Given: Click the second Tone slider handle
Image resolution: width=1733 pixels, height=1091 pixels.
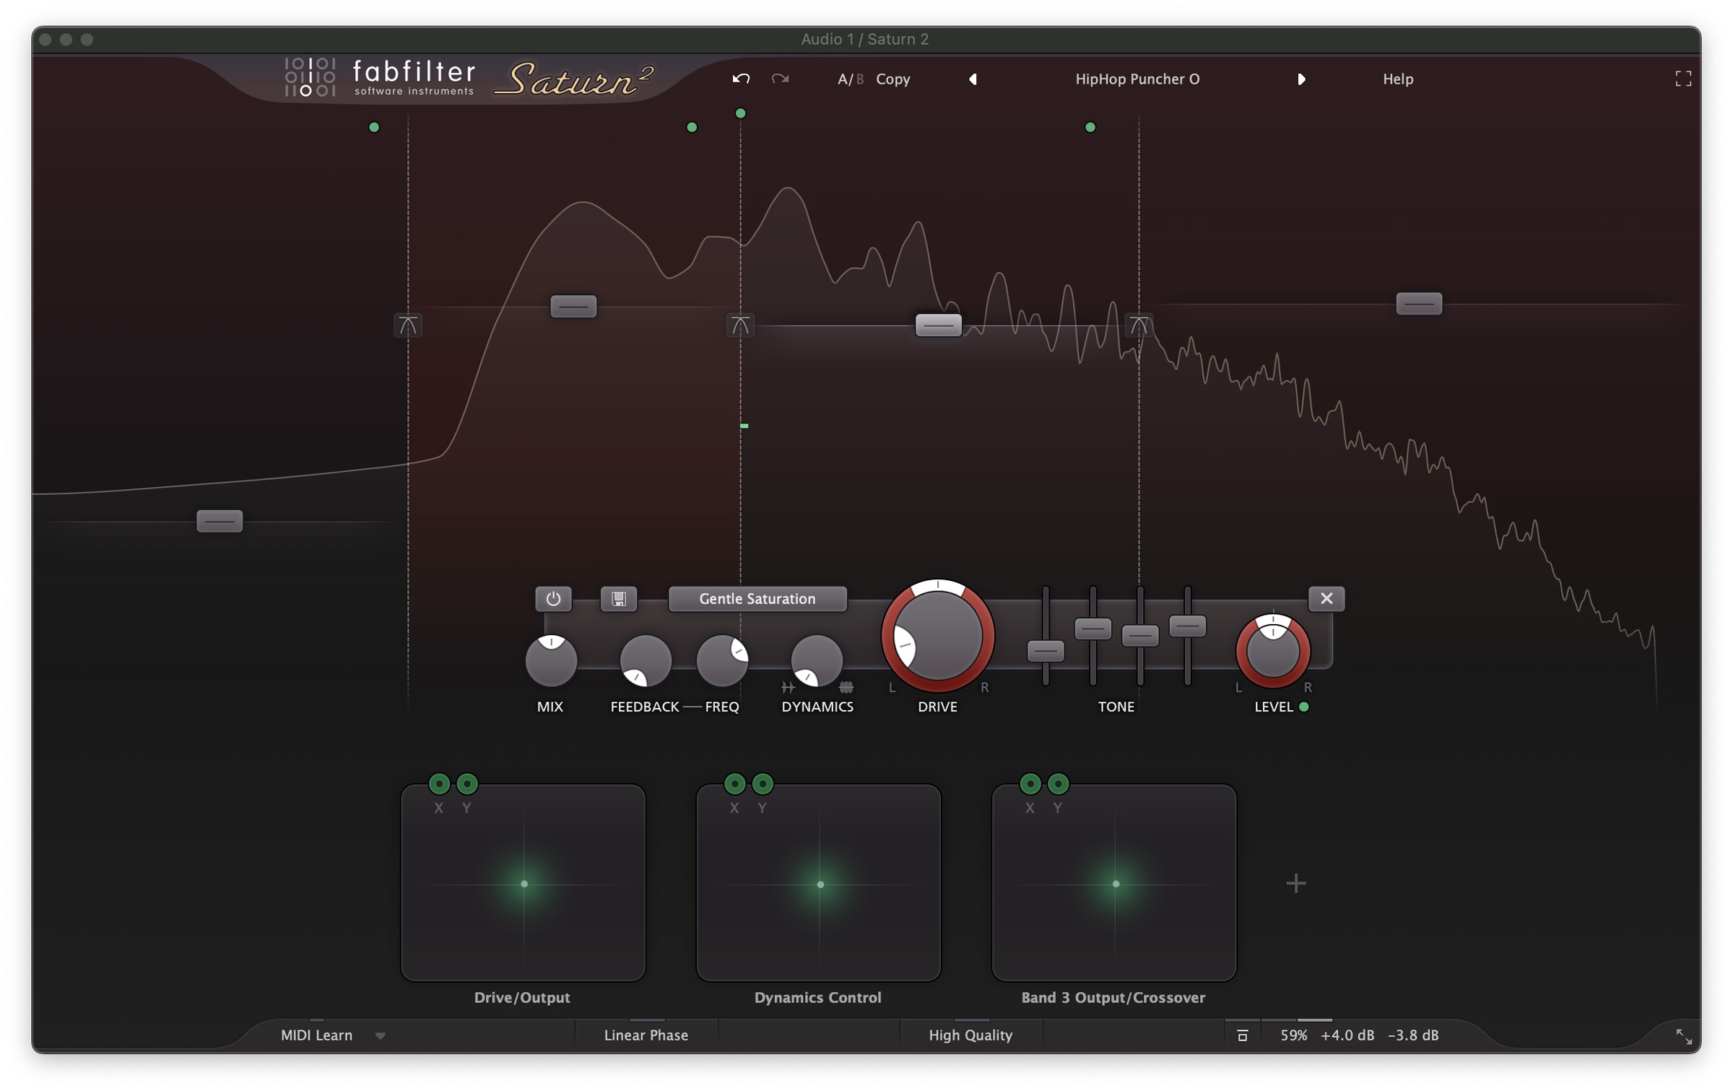Looking at the screenshot, I should click(x=1093, y=629).
